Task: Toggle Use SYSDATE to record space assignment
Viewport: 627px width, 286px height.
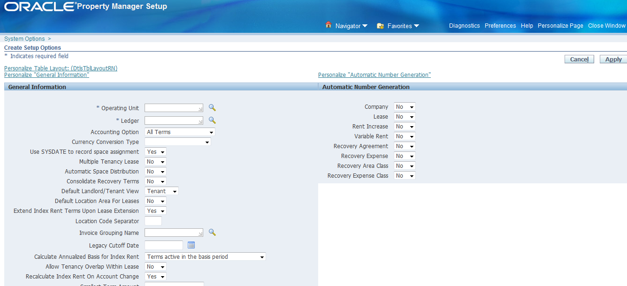Action: click(155, 151)
